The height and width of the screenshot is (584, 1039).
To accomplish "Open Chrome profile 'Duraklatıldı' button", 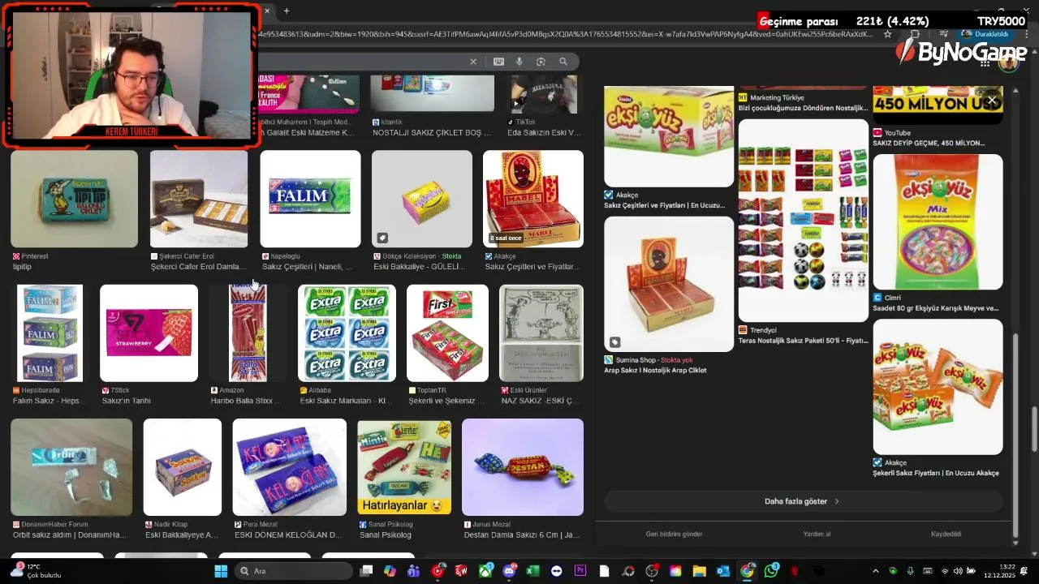I will (985, 34).
